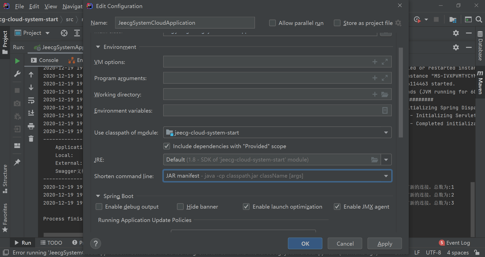
Task: Open help with the question mark icon
Action: click(x=95, y=243)
